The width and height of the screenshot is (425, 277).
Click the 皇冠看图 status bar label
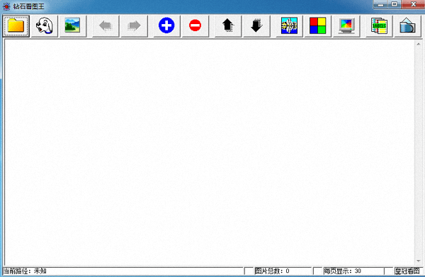pos(407,271)
